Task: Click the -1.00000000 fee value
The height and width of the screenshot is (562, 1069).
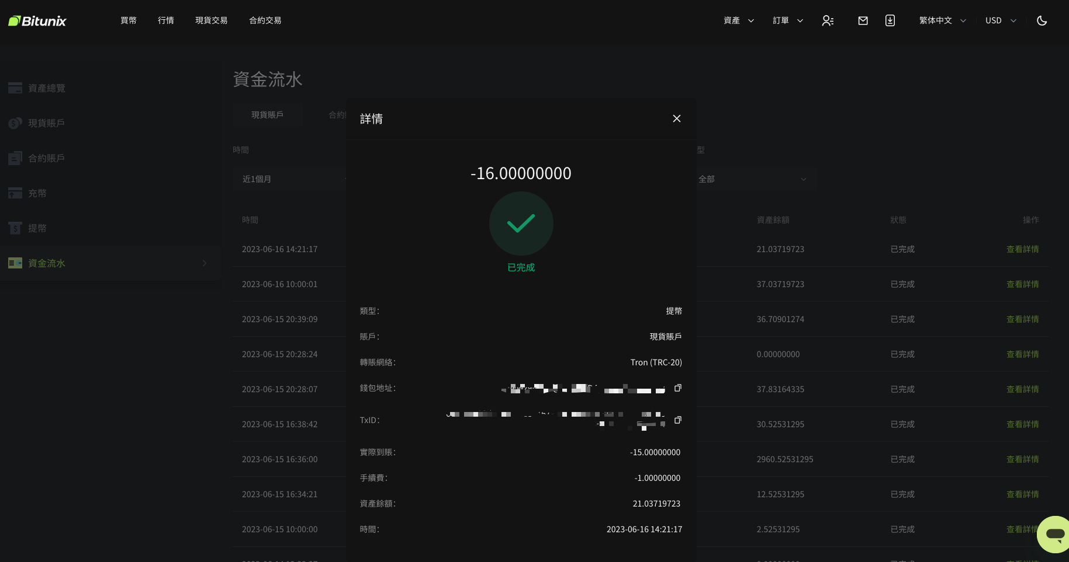Action: [x=658, y=478]
